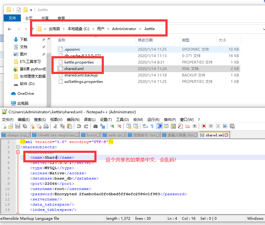
Task: Toggle show all characters
Action: 152,126
